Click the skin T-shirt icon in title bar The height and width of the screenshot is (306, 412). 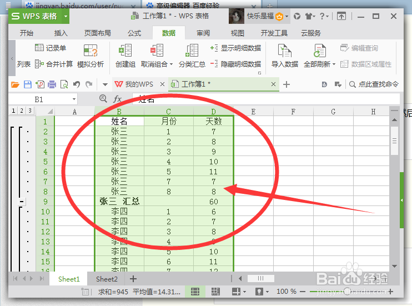point(309,16)
